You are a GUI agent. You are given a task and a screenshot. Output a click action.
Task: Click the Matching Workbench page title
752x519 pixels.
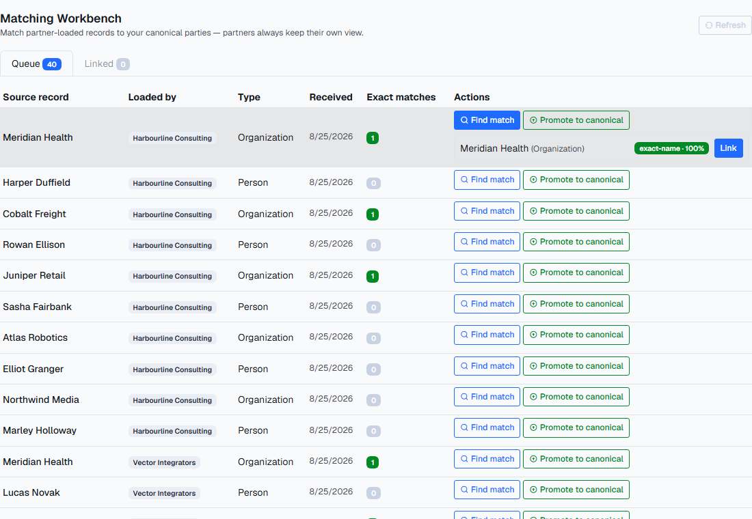tap(61, 18)
